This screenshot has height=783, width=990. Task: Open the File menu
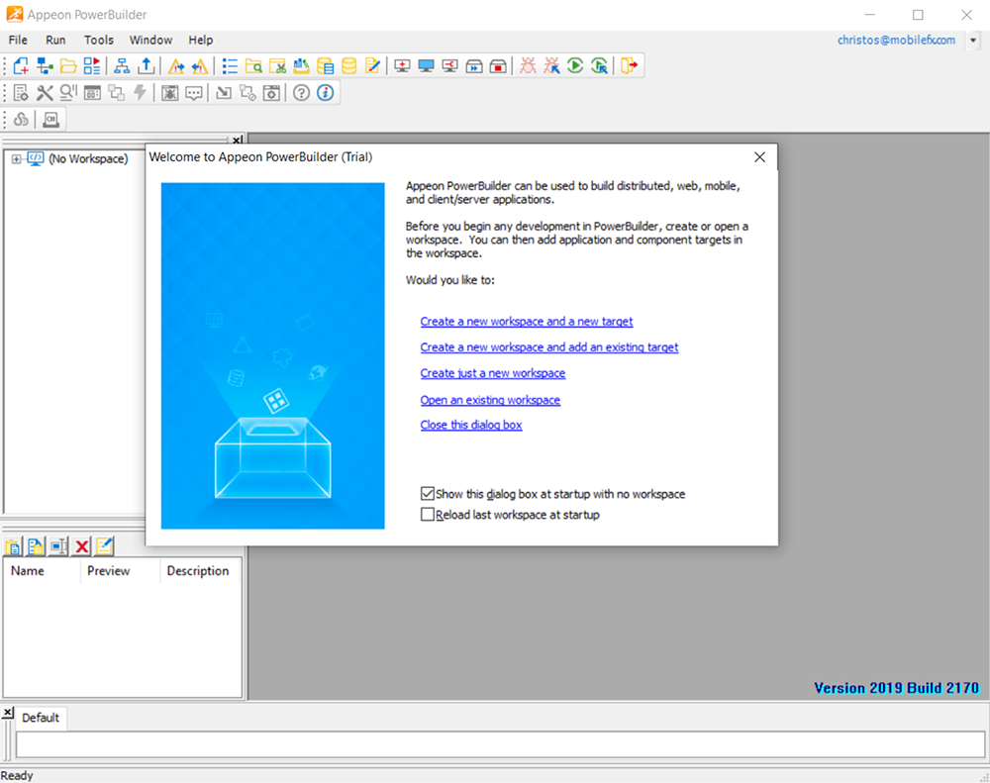[x=18, y=40]
